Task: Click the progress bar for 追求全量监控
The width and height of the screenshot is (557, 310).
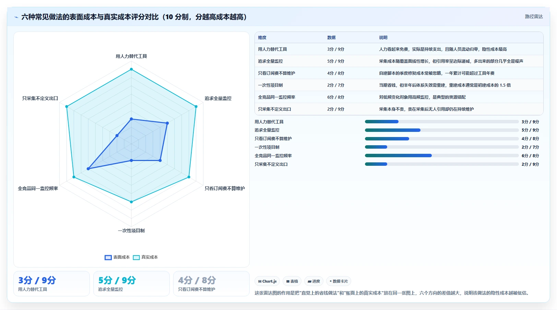Action: point(442,130)
